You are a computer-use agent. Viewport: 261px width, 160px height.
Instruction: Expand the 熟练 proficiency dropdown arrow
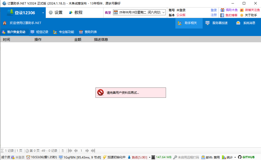pos(149,157)
